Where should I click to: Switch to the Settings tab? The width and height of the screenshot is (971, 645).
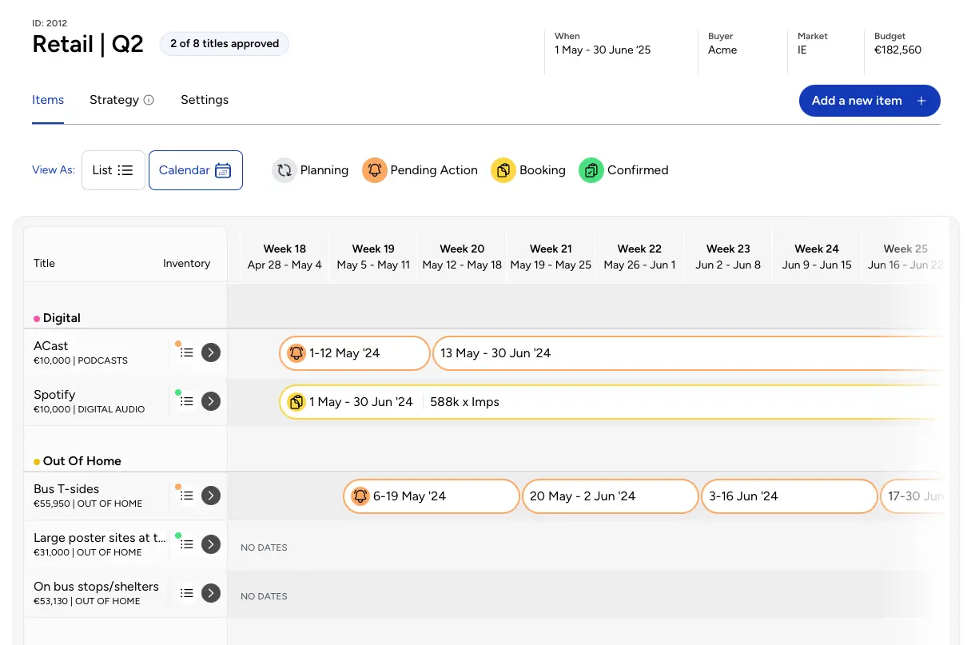point(205,99)
